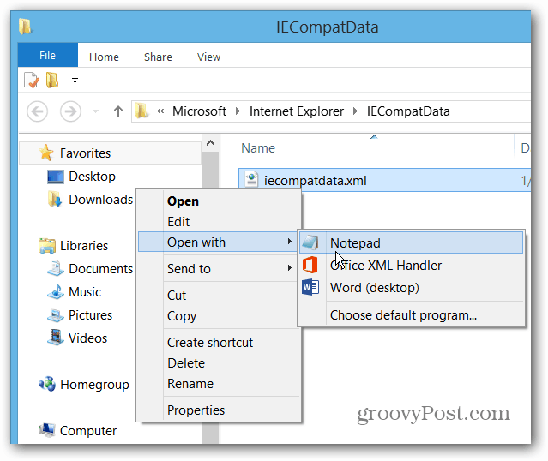The height and width of the screenshot is (461, 548).
Task: Select Libraries in the navigation pane
Action: pyautogui.click(x=84, y=246)
